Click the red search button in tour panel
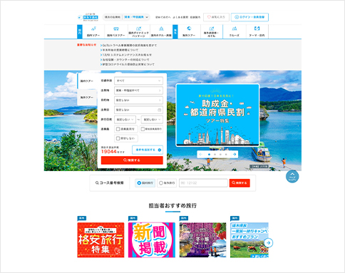This screenshot has width=345, height=273. tap(132, 160)
